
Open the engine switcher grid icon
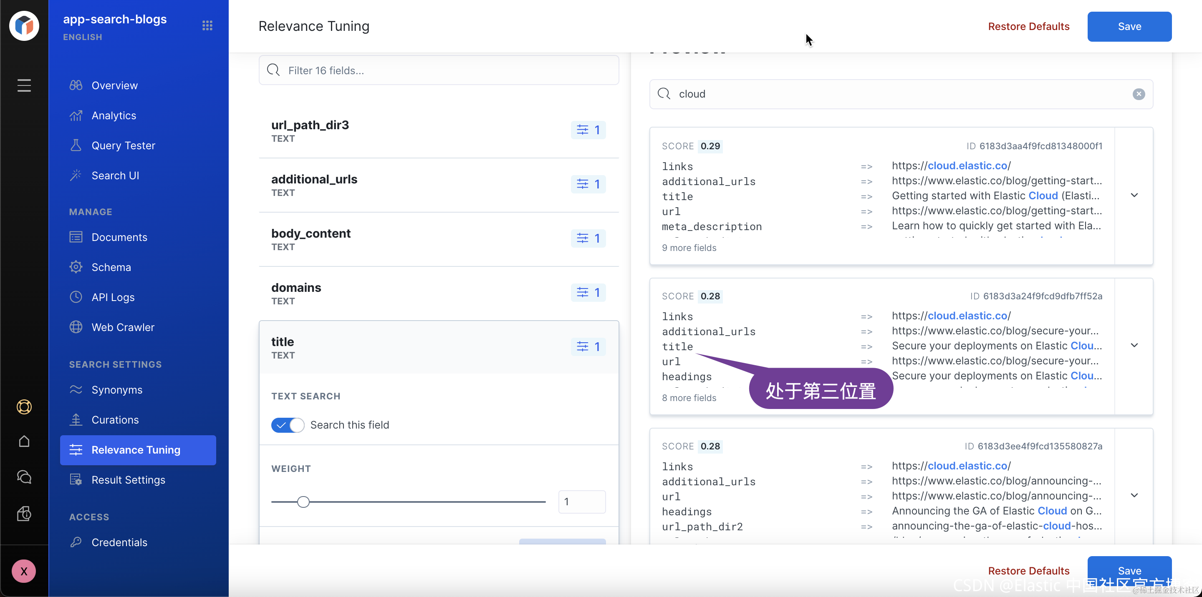point(207,25)
